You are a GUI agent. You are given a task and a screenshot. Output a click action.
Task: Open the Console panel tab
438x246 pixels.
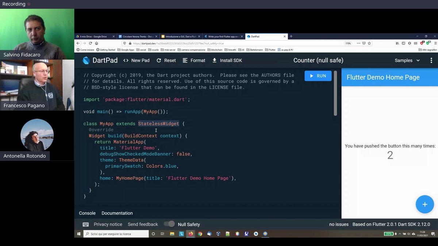click(x=87, y=213)
